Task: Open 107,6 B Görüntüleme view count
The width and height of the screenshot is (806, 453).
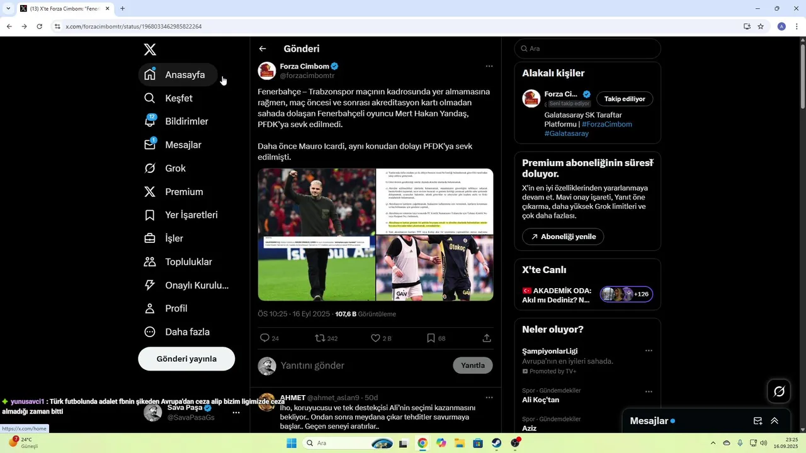Action: (366, 314)
